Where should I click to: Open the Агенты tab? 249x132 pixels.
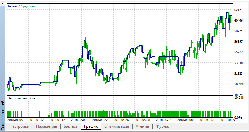click(x=142, y=126)
